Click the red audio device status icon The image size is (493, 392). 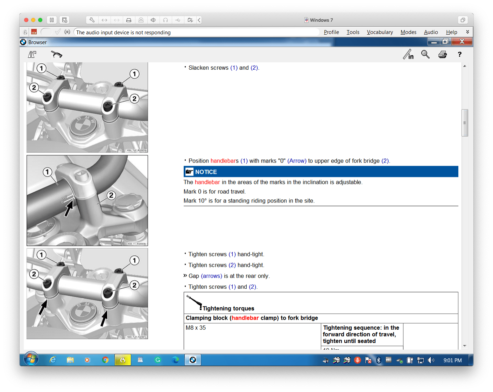pyautogui.click(x=34, y=32)
